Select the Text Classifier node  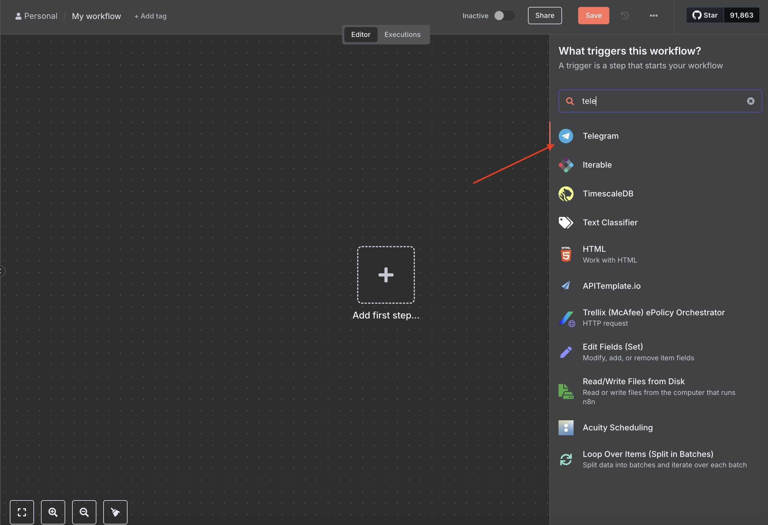point(658,222)
